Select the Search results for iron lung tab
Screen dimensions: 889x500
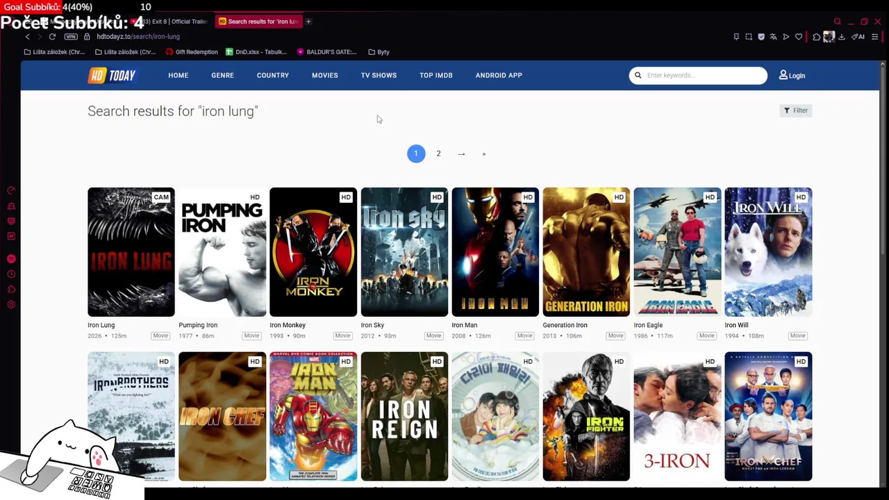pos(258,22)
